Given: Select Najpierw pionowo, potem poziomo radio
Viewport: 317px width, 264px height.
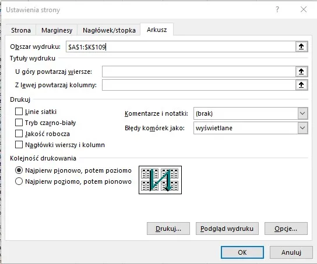Looking at the screenshot, I should 19,170.
